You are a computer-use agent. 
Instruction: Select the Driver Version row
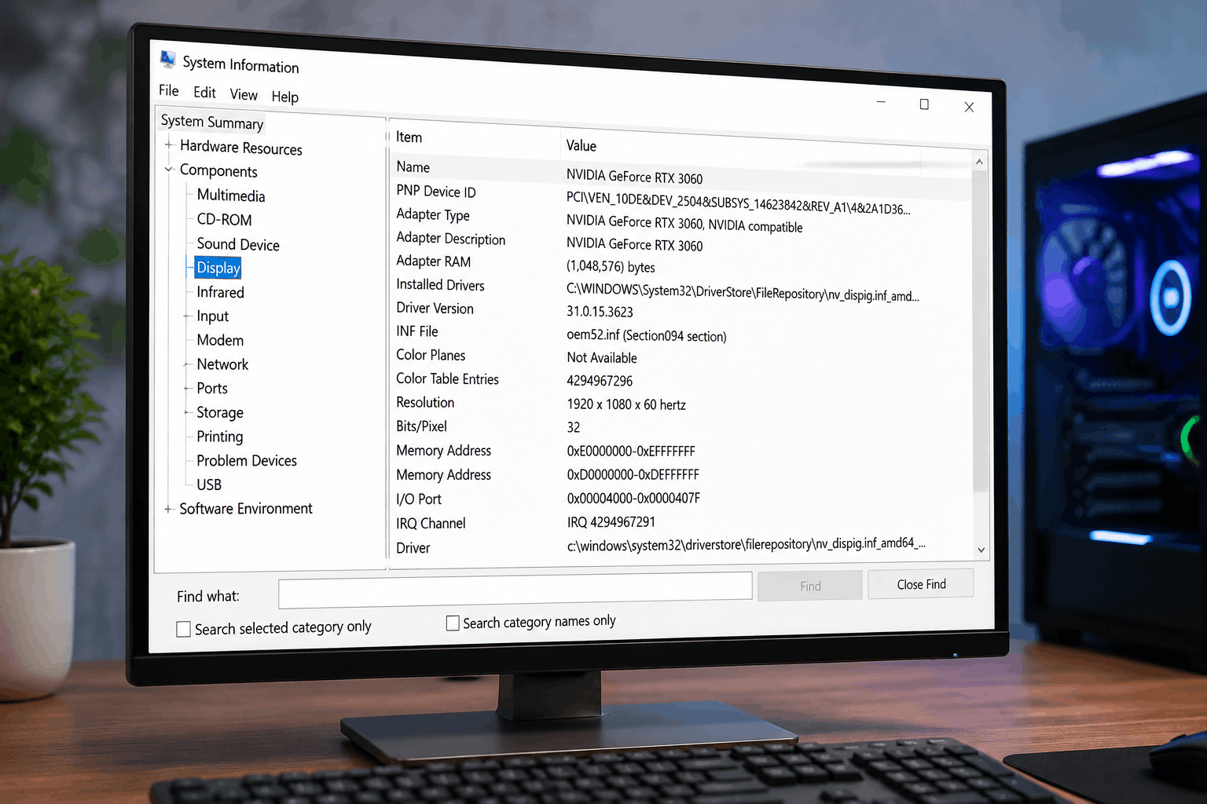coord(435,309)
